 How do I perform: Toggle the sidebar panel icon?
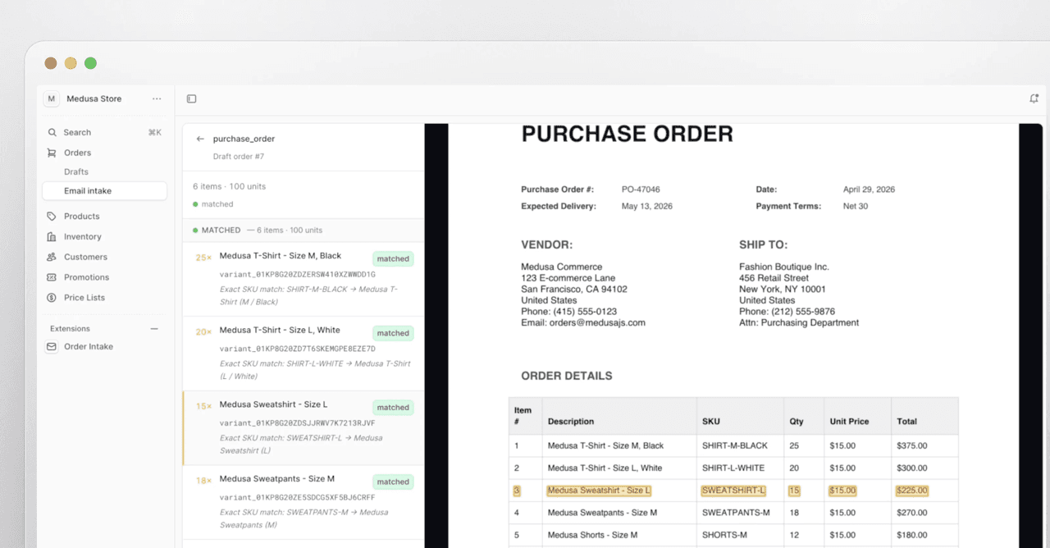click(191, 98)
